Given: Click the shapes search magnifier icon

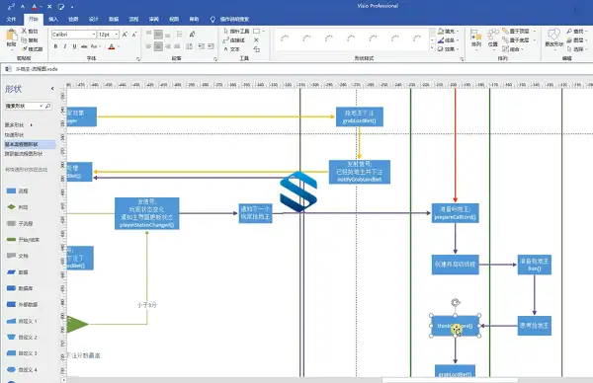Looking at the screenshot, I should [48, 107].
